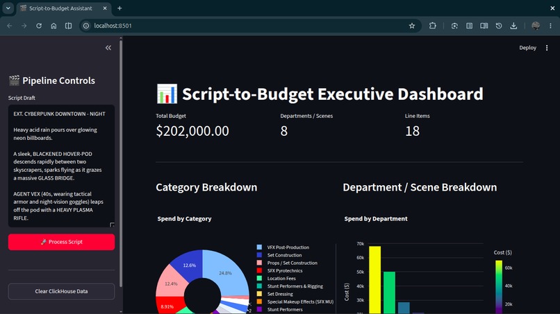Click the 12.4% pink pie slice

tap(171, 284)
